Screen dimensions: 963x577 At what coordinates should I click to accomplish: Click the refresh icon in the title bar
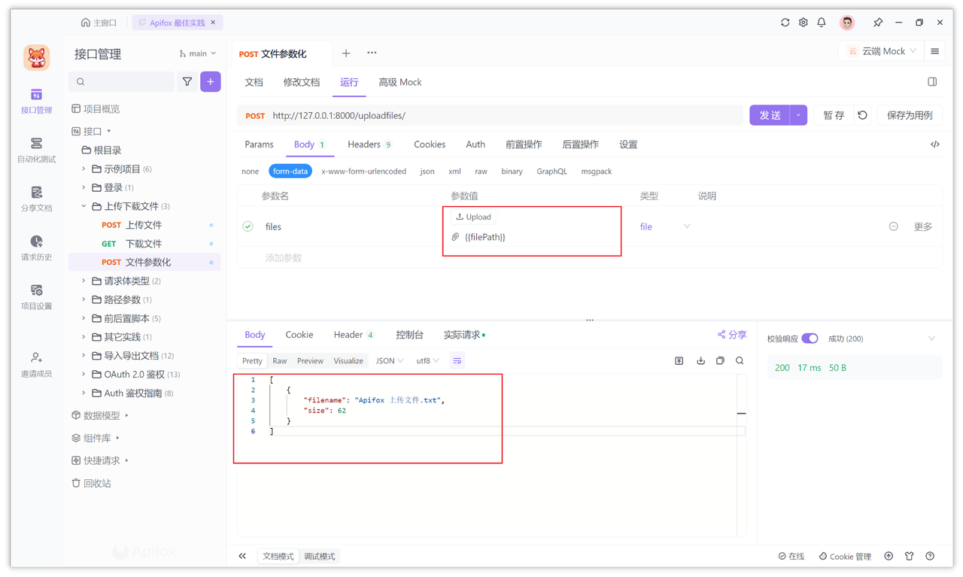(x=785, y=23)
